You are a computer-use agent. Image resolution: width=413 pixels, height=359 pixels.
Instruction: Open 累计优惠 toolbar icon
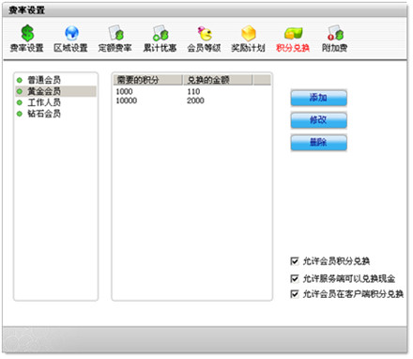[x=161, y=33]
